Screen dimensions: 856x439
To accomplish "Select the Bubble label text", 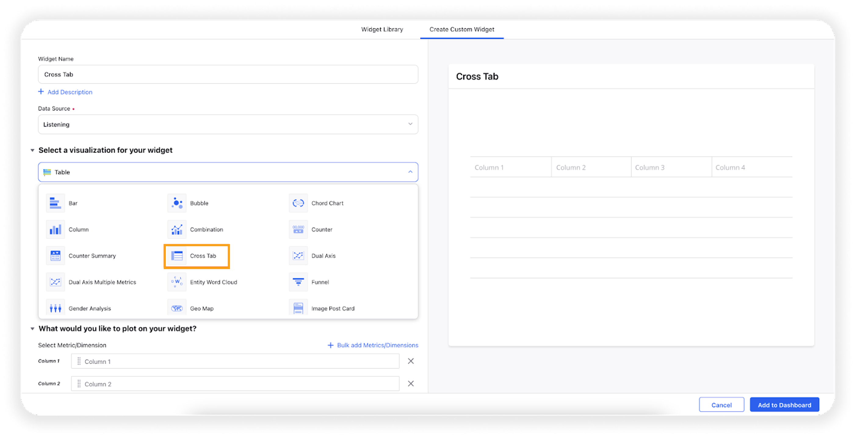I will [199, 203].
